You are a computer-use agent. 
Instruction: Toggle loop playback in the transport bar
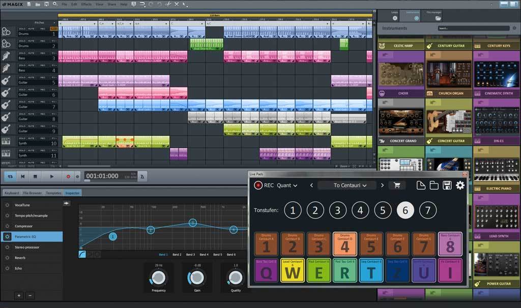pos(10,176)
